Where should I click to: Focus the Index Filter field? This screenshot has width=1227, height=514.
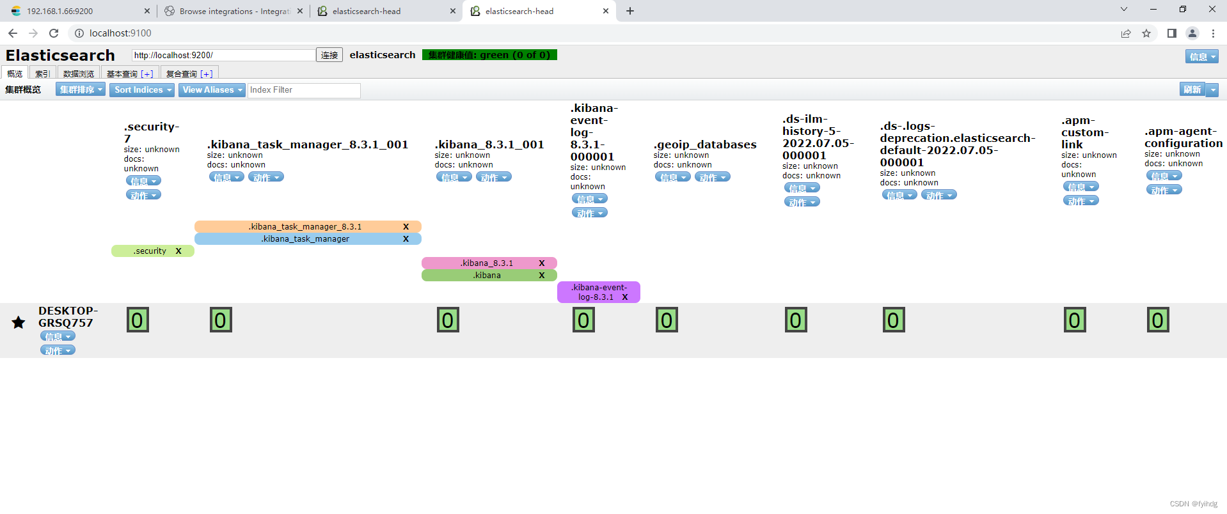click(304, 90)
